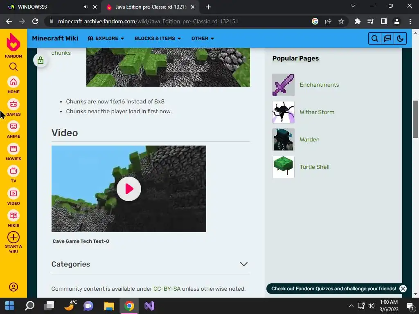Go back to the previous page

[x=9, y=21]
